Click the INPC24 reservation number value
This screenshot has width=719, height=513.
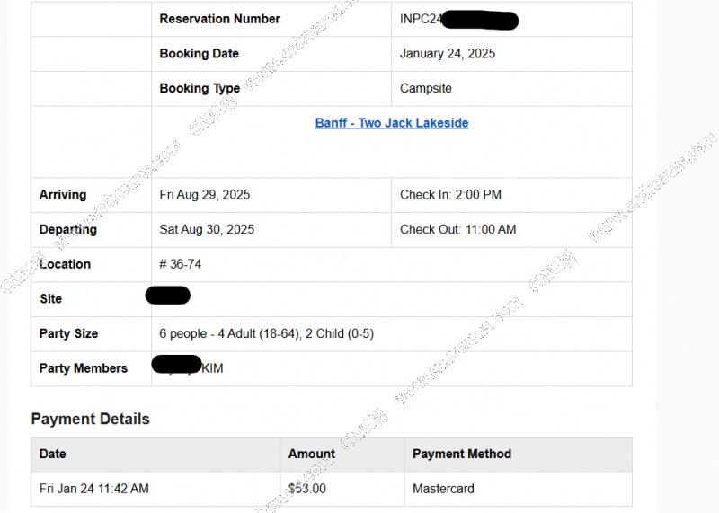pos(421,19)
